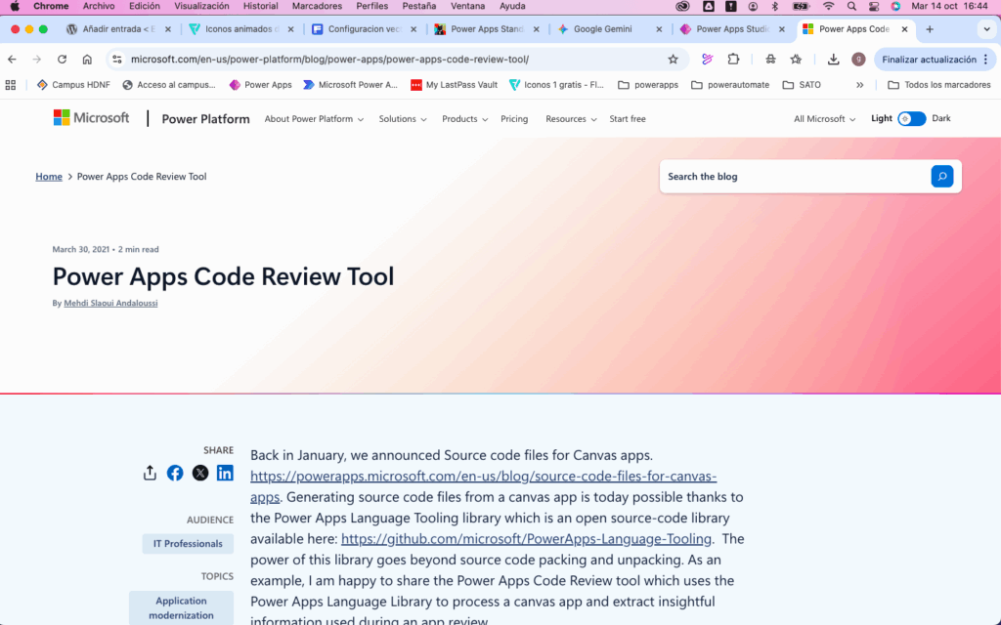Open the Chrome downloads icon
The height and width of the screenshot is (625, 1001).
833,60
